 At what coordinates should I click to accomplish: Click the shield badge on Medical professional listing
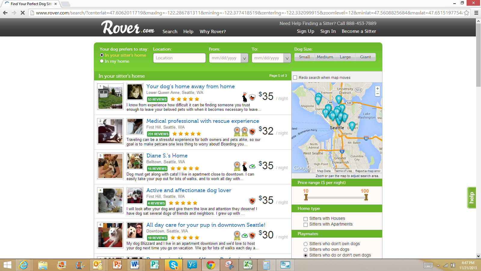point(252,132)
